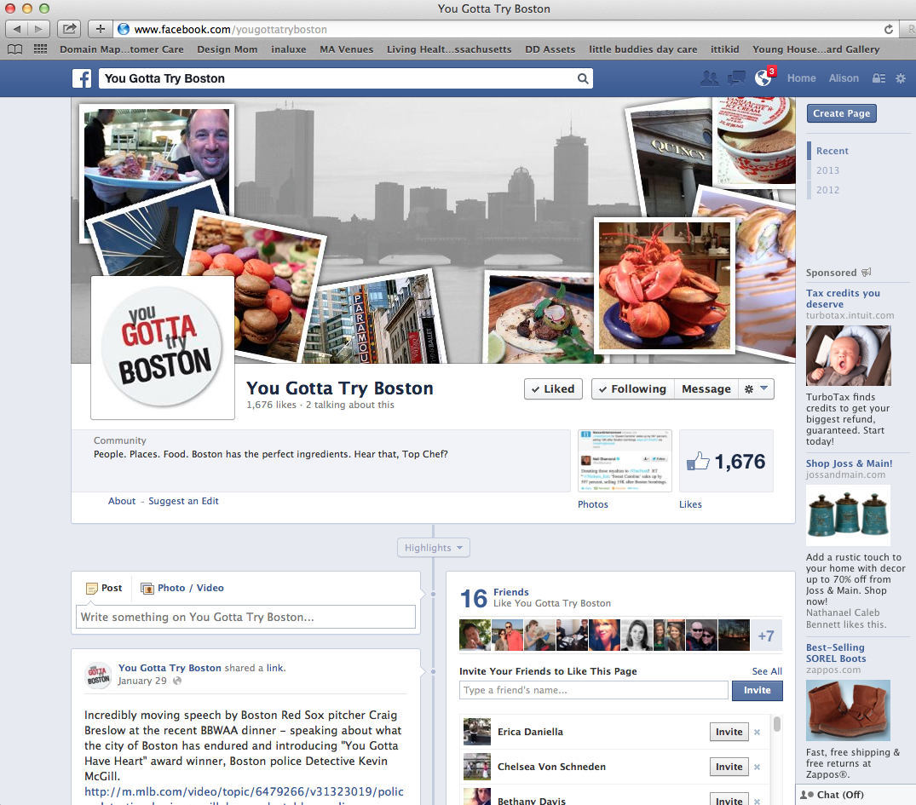Viewport: 916px width, 805px height.
Task: Click the blue Invite button
Action: (x=758, y=690)
